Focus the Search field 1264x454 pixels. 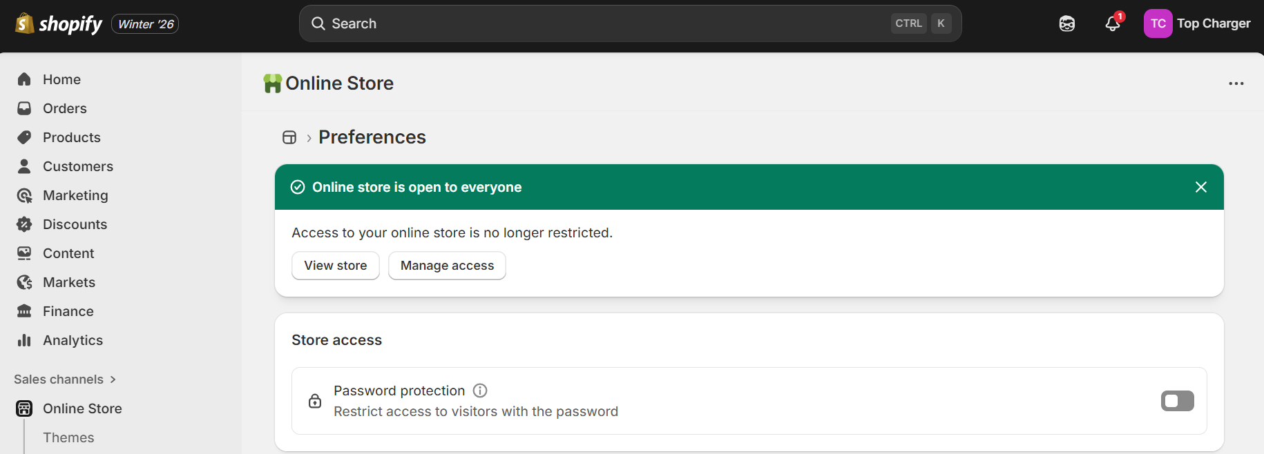630,23
